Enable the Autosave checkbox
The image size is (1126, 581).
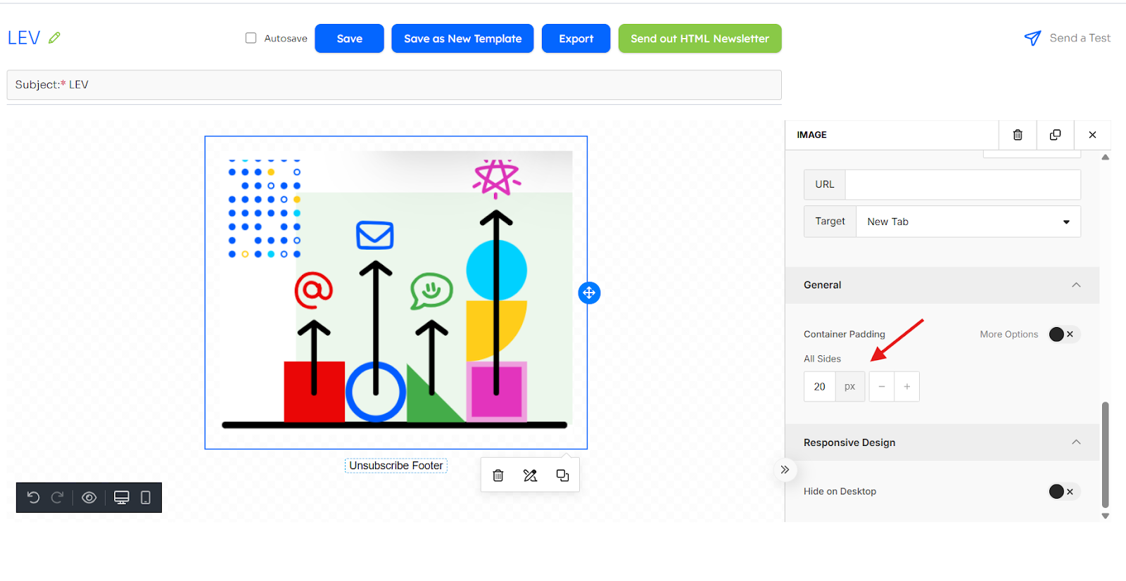pyautogui.click(x=251, y=38)
